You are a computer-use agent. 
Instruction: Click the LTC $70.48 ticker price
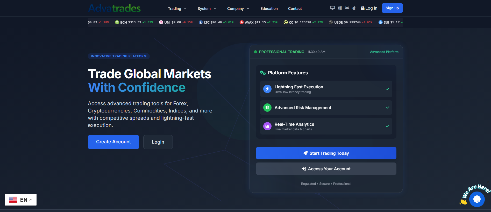tap(216, 22)
